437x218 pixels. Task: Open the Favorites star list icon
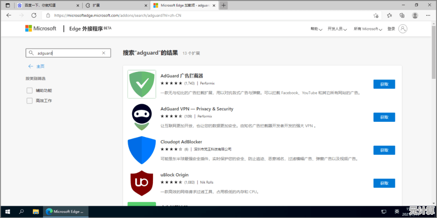[389, 15]
